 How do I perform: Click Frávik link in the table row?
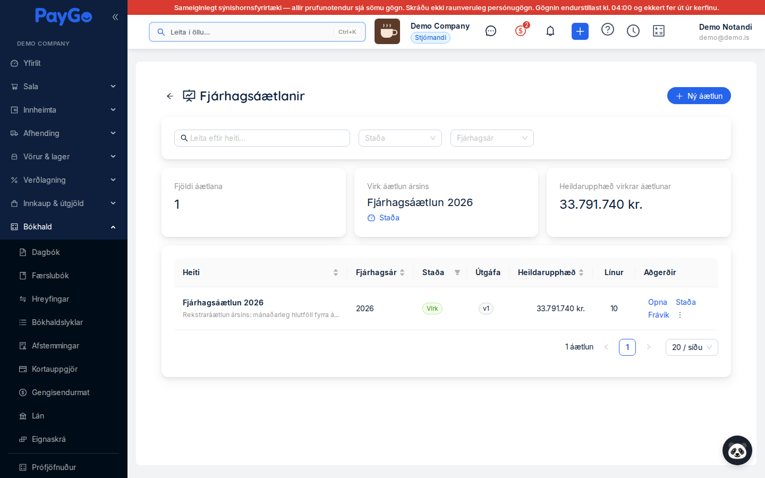pos(658,315)
